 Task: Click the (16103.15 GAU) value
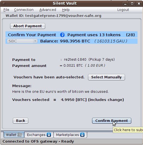pos(111,41)
